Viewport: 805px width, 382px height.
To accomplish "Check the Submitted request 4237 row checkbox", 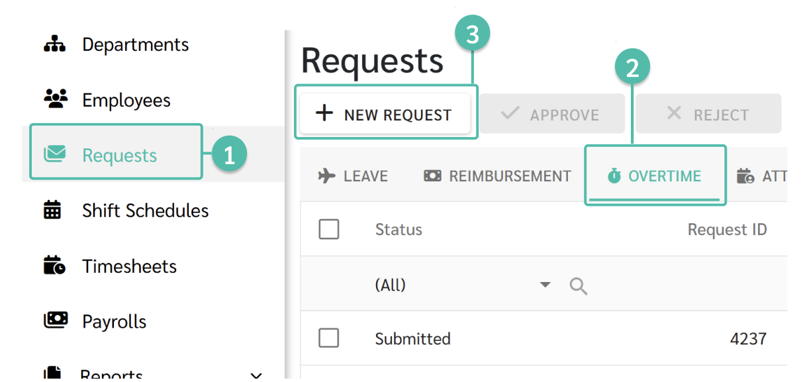I will pos(329,338).
